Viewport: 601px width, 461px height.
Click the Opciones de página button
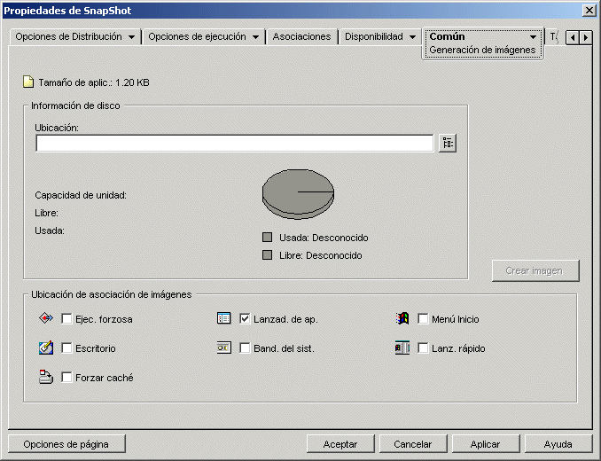(66, 444)
